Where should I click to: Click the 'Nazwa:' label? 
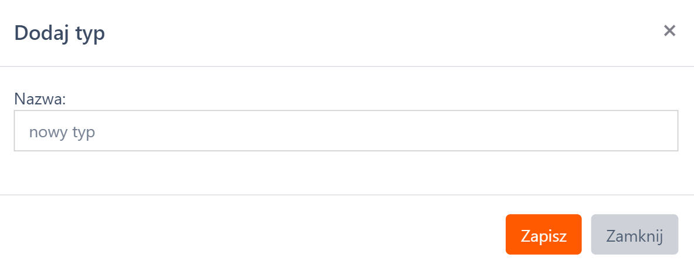[x=40, y=99]
